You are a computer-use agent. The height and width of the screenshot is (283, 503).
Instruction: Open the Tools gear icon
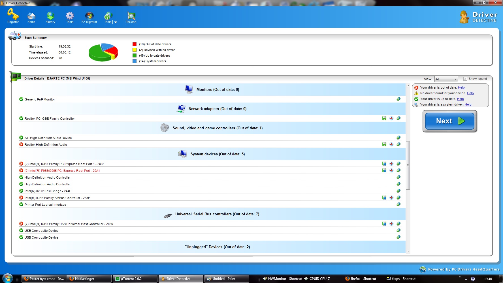click(x=70, y=16)
